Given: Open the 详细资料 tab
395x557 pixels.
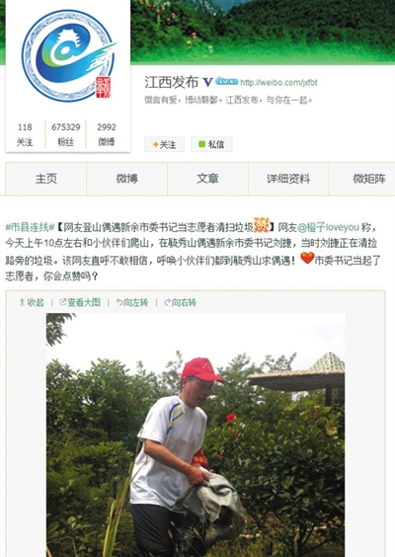Looking at the screenshot, I should tap(288, 179).
